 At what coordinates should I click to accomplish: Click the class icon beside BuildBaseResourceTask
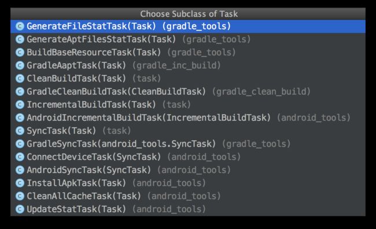pos(20,52)
